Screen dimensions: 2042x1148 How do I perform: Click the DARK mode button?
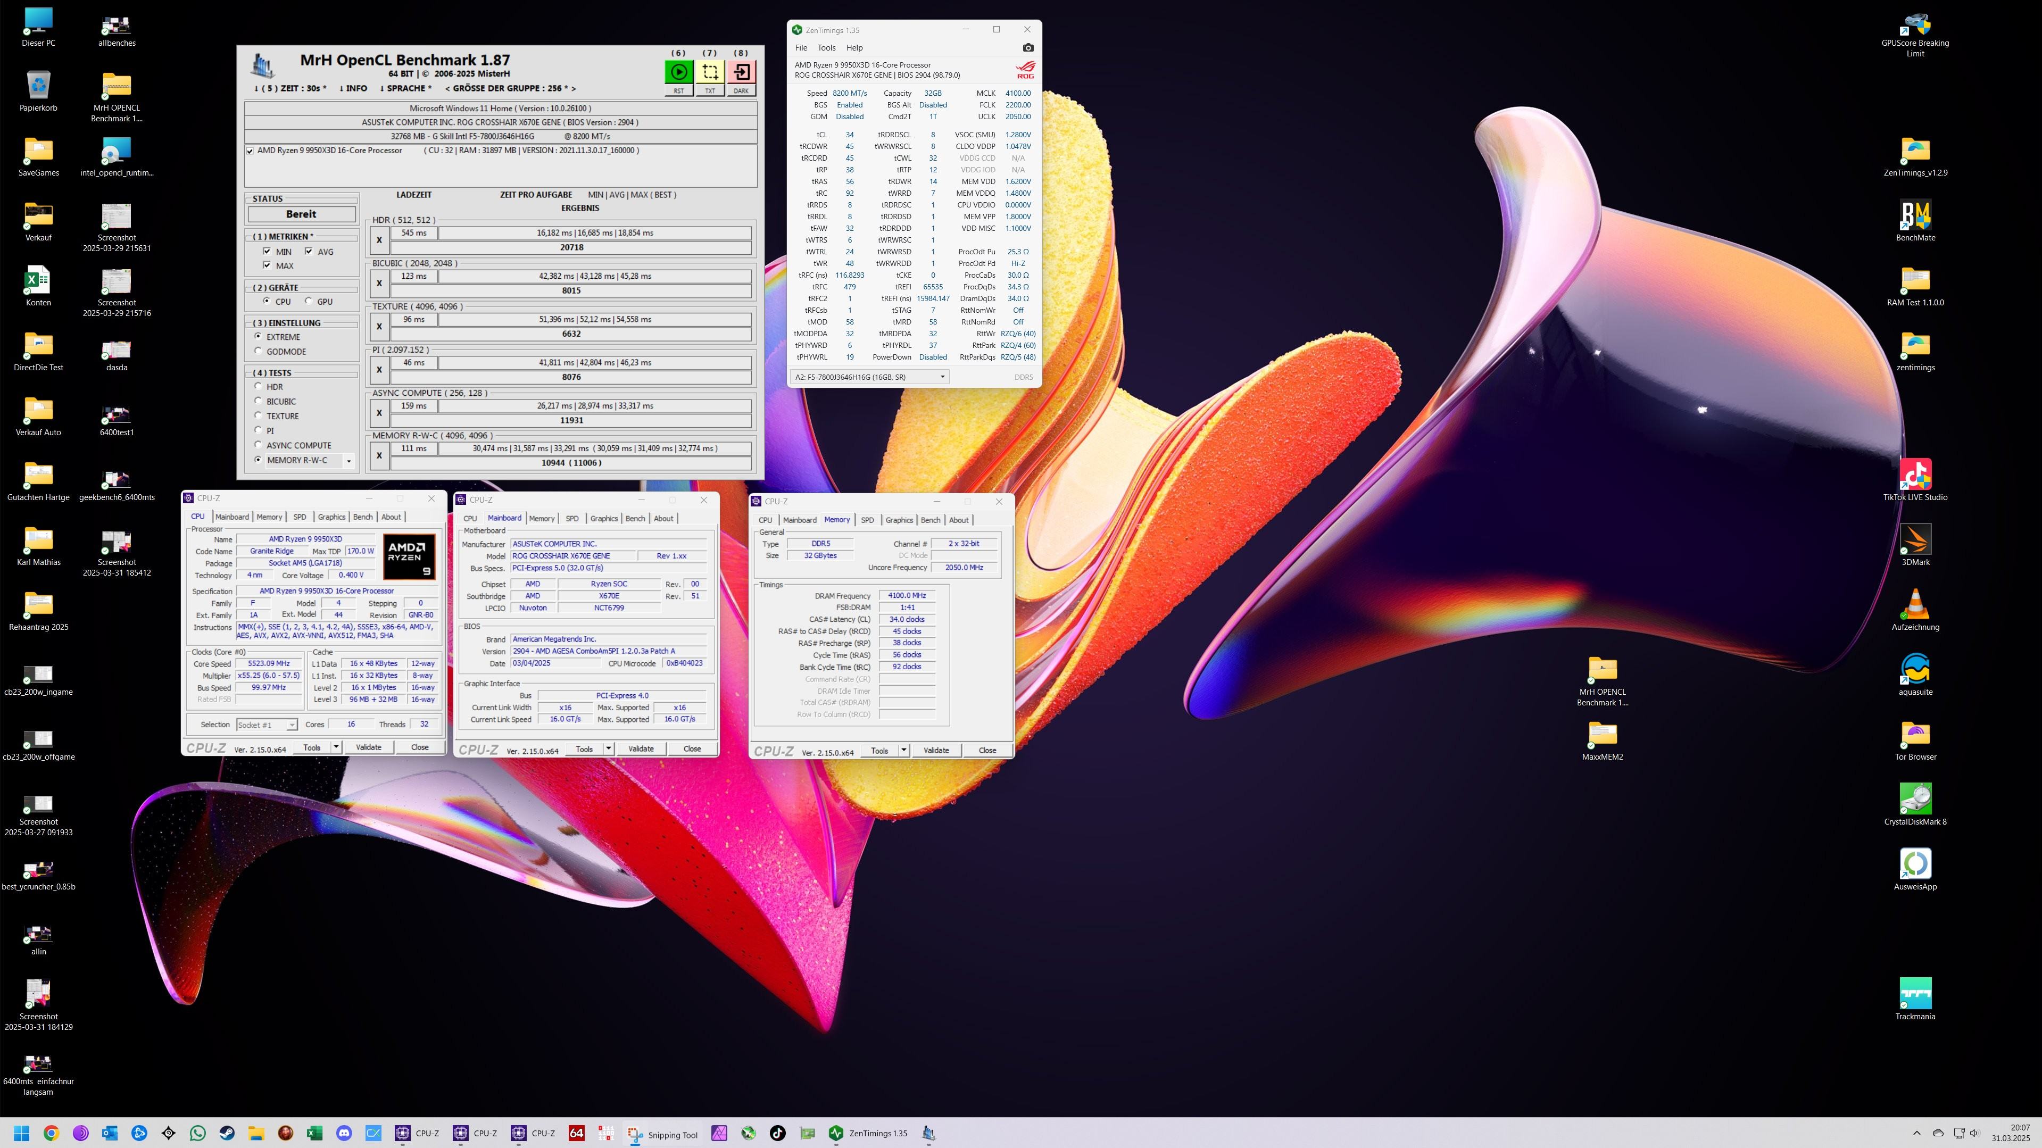[741, 90]
